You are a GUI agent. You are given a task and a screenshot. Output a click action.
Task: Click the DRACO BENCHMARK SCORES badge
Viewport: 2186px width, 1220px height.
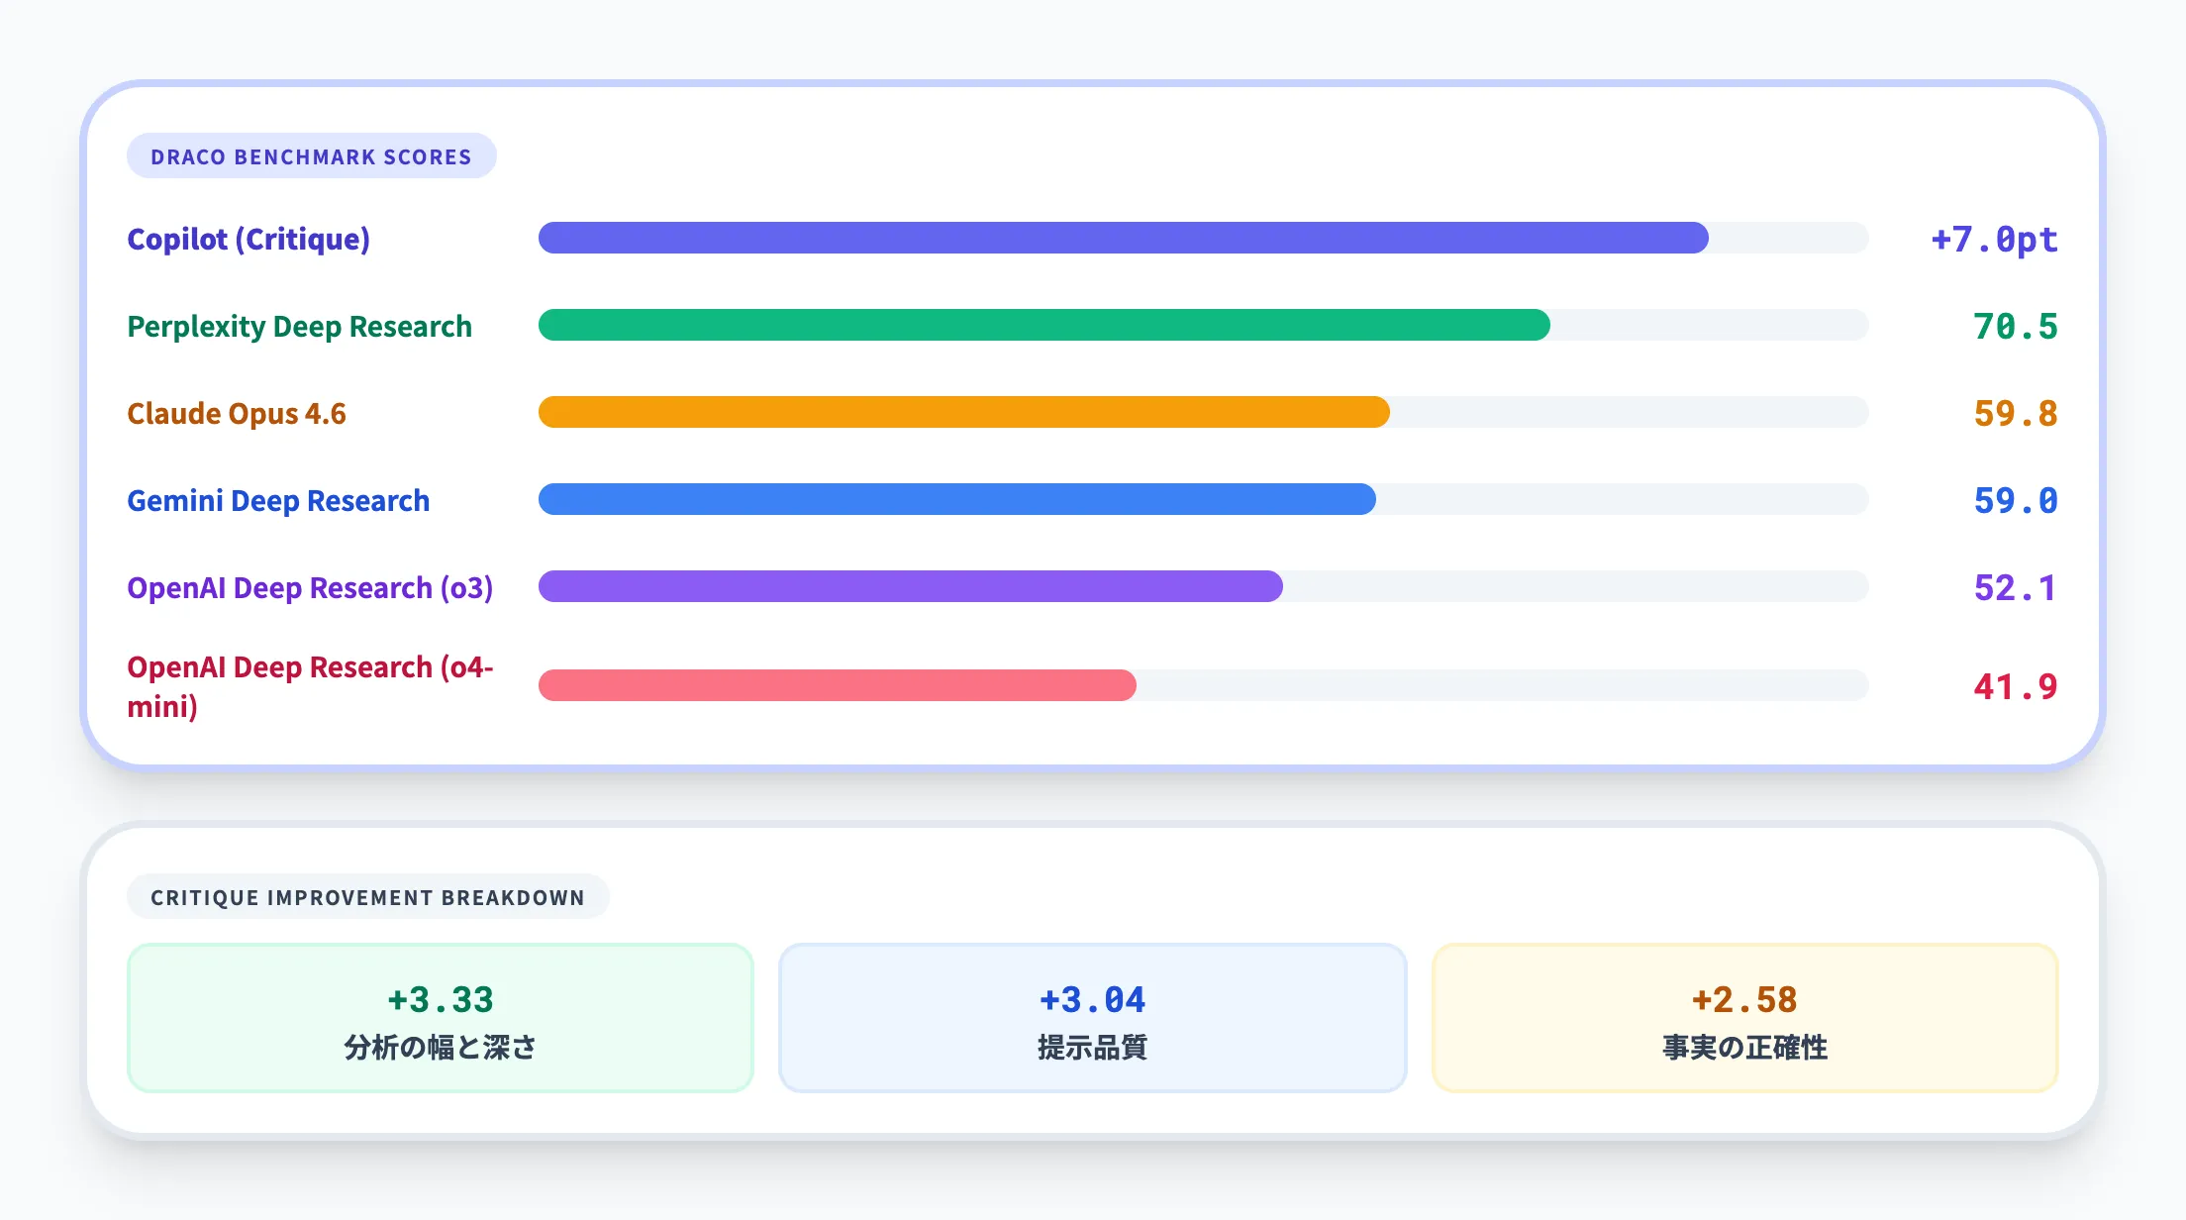point(311,156)
